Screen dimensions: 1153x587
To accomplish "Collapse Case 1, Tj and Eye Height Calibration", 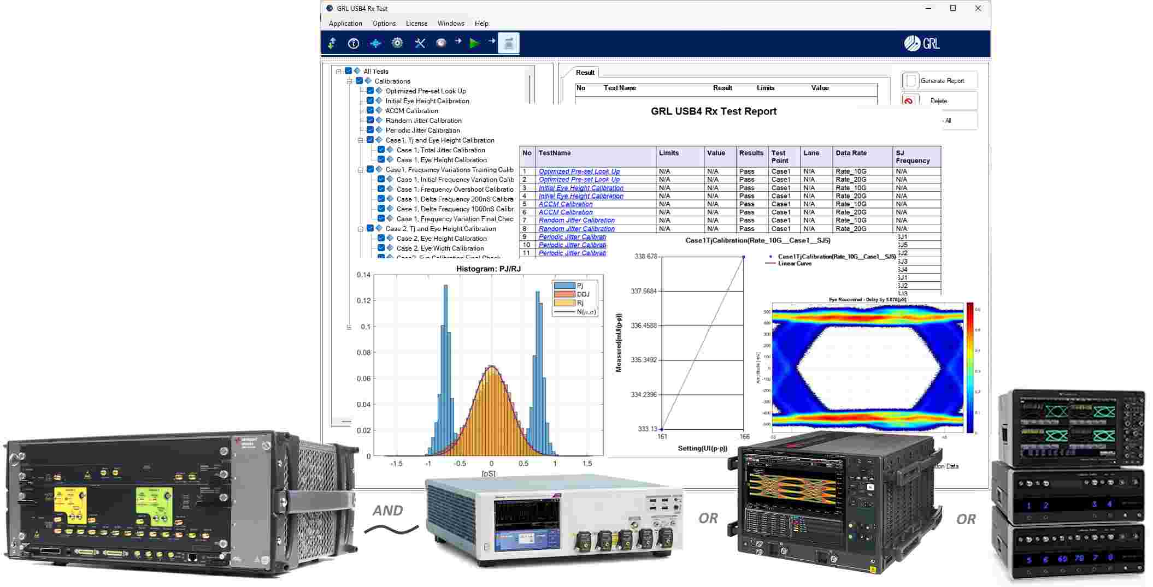I will tap(360, 140).
